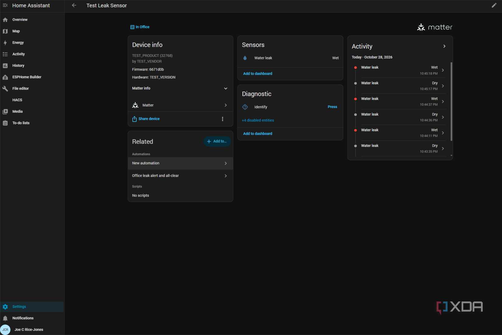Open the Dry entry at 10:43:35 PM
Image resolution: width=502 pixels, height=335 pixels.
[399, 149]
